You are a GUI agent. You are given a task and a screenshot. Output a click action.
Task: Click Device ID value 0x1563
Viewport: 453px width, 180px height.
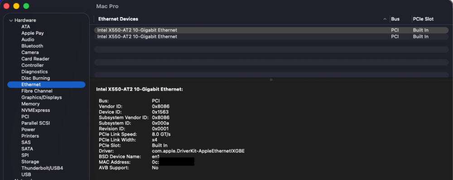160,112
